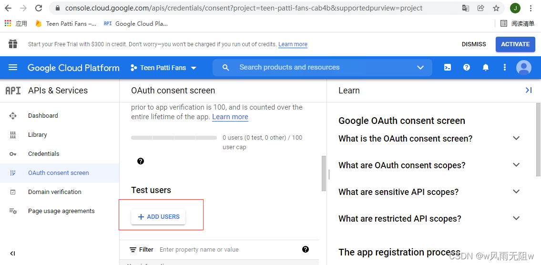Activate Cloud Shell terminal icon

pos(448,68)
